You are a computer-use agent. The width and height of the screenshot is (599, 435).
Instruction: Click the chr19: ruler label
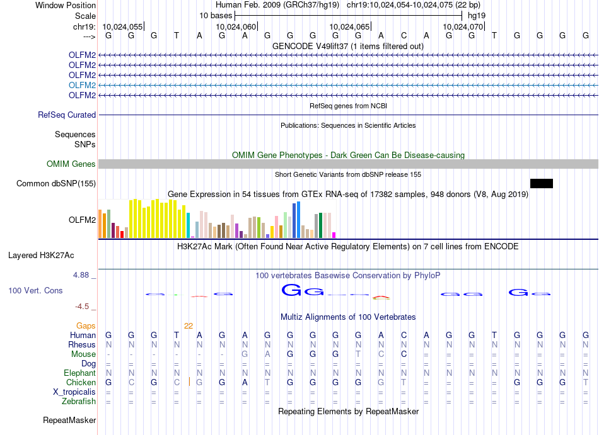[x=84, y=26]
